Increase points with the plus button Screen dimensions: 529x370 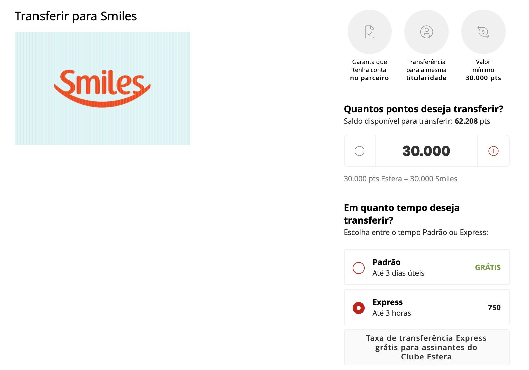[x=494, y=151]
